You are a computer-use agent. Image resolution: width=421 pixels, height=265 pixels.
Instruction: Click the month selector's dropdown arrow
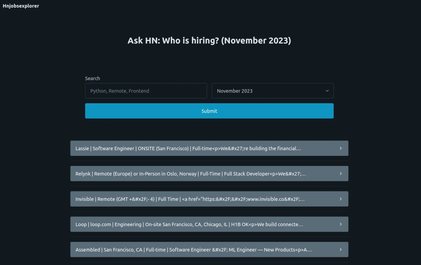tap(327, 91)
